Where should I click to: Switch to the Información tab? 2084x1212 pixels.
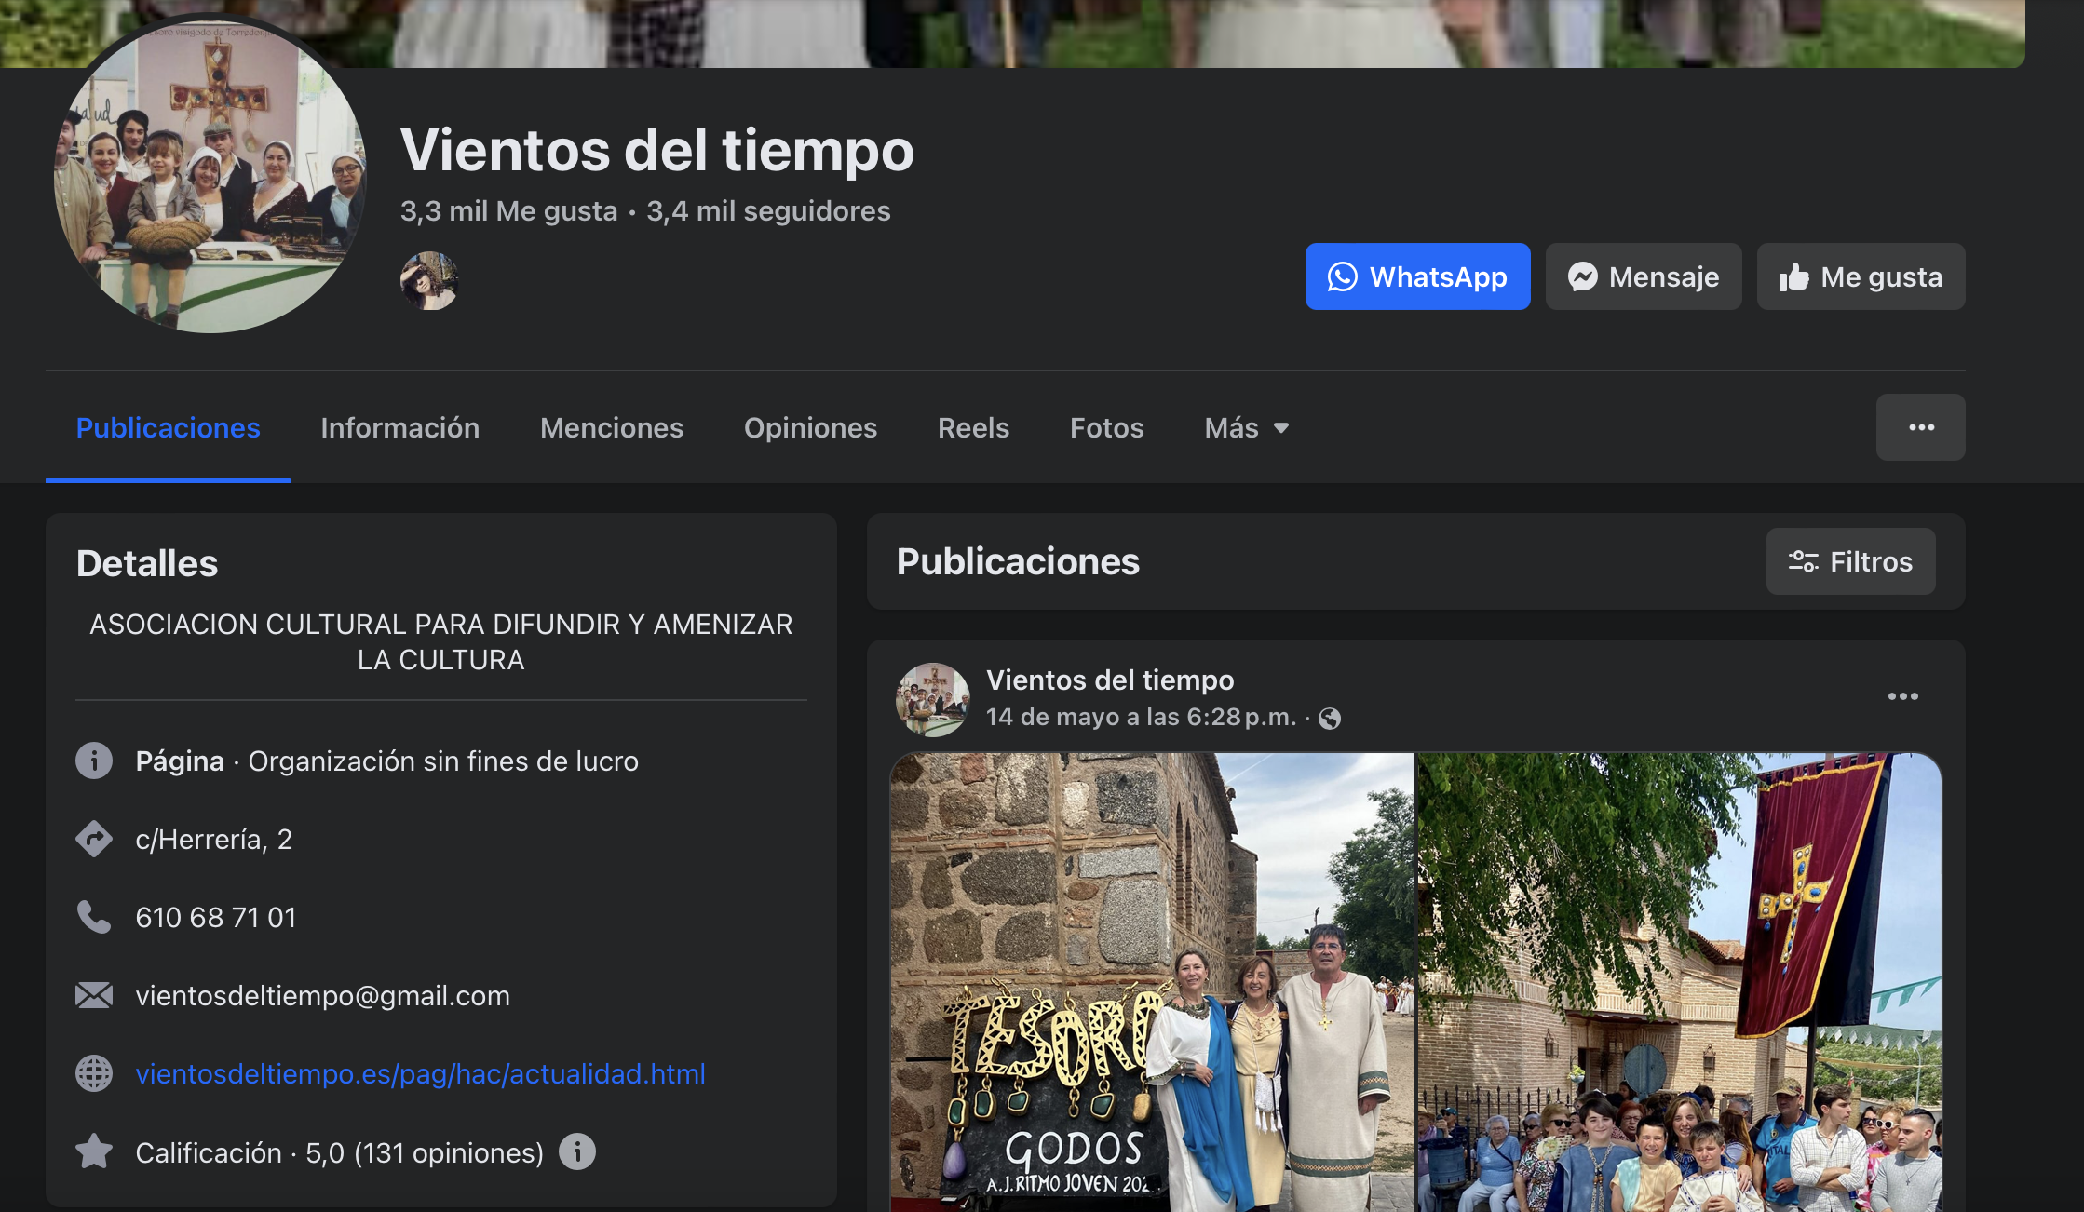tap(399, 427)
